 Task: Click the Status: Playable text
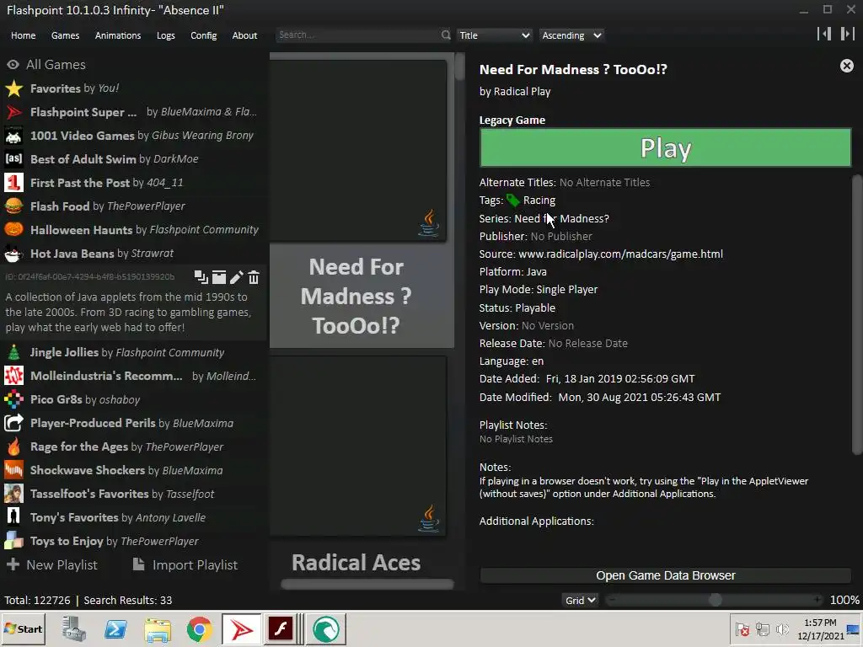(517, 308)
